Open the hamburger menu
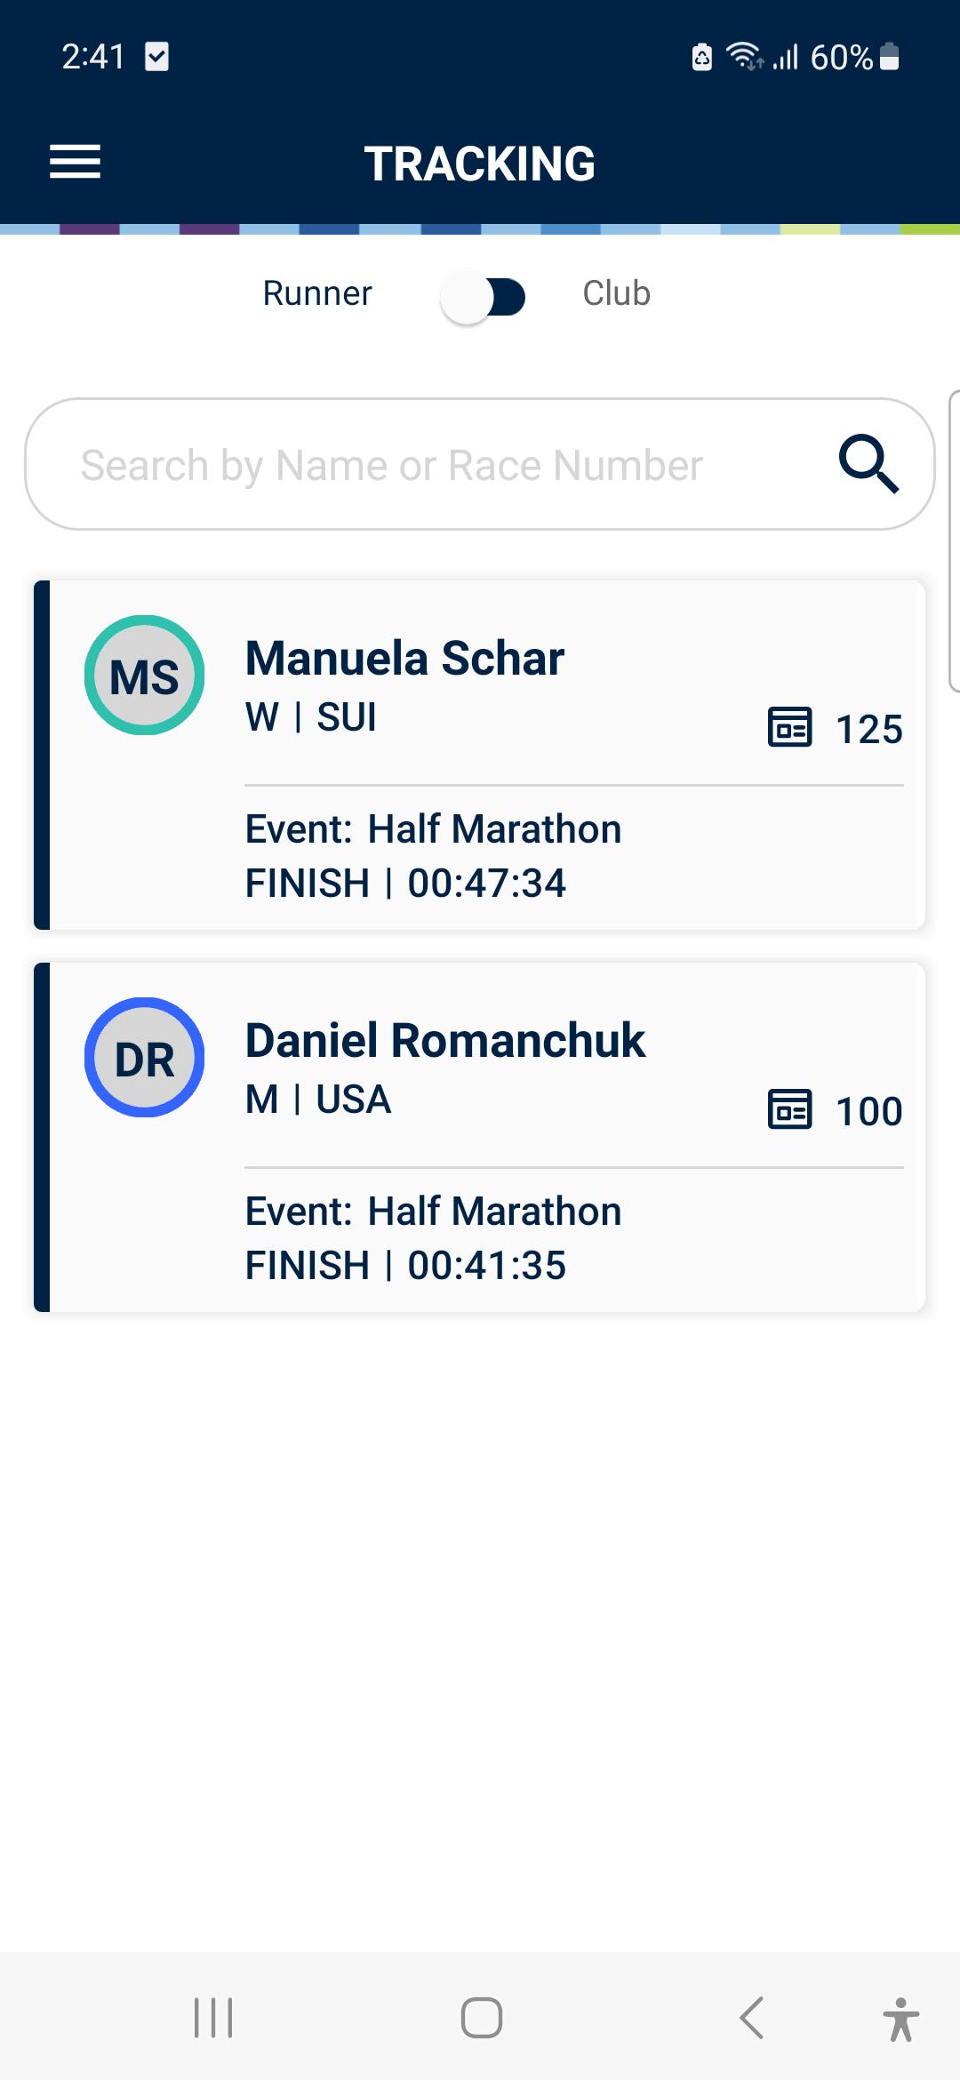The height and width of the screenshot is (2080, 960). pos(75,162)
